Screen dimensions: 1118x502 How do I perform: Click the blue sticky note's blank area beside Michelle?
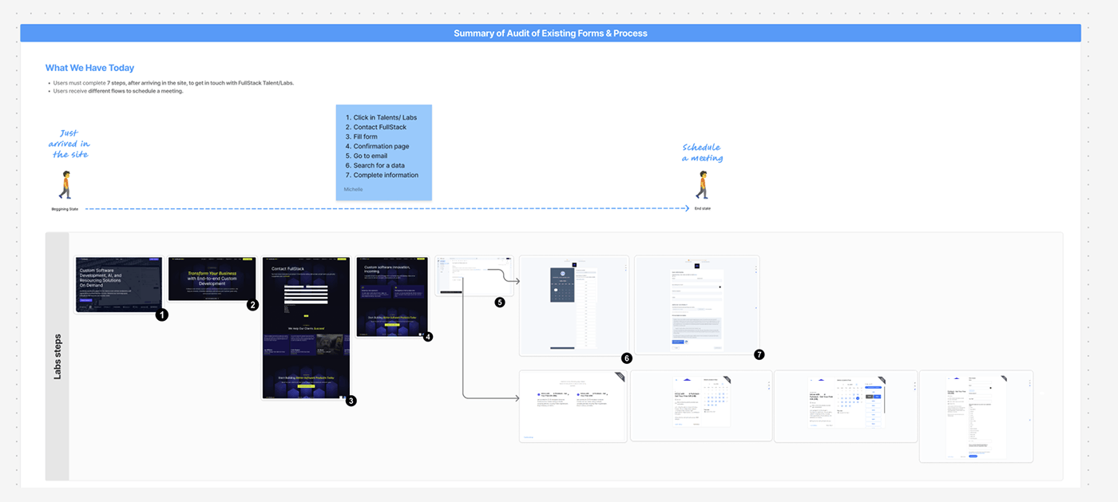[x=399, y=190]
